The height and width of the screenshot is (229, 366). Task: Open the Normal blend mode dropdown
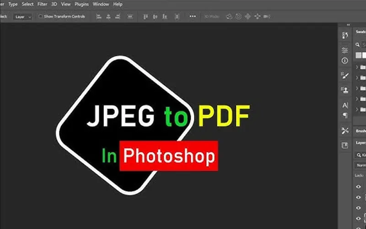[361, 165]
